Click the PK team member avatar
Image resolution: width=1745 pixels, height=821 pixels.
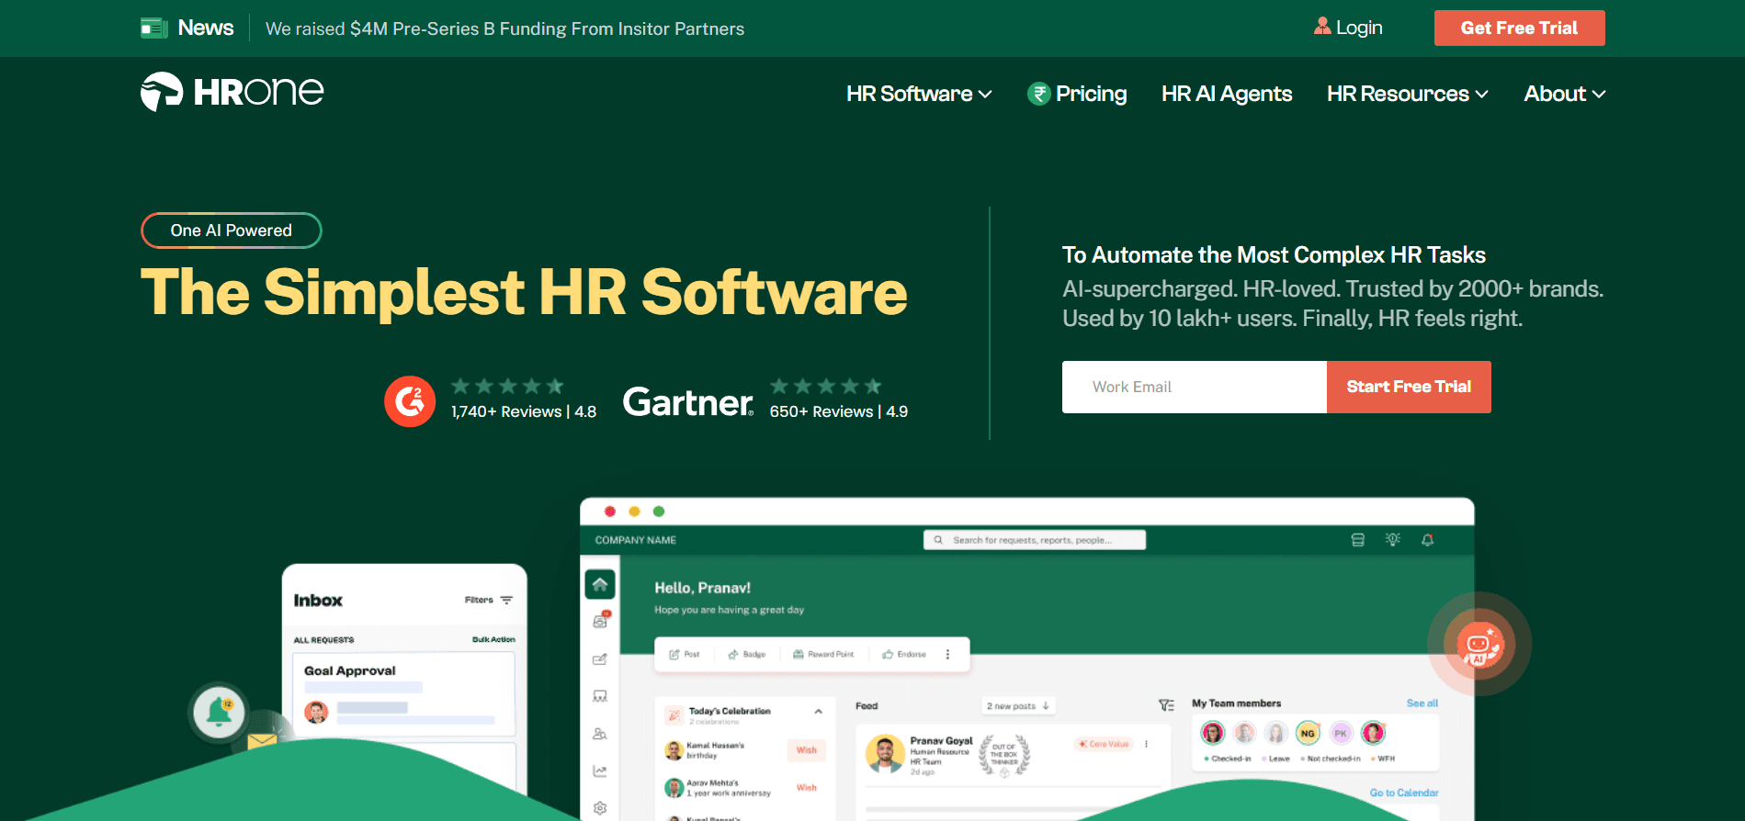pyautogui.click(x=1341, y=733)
